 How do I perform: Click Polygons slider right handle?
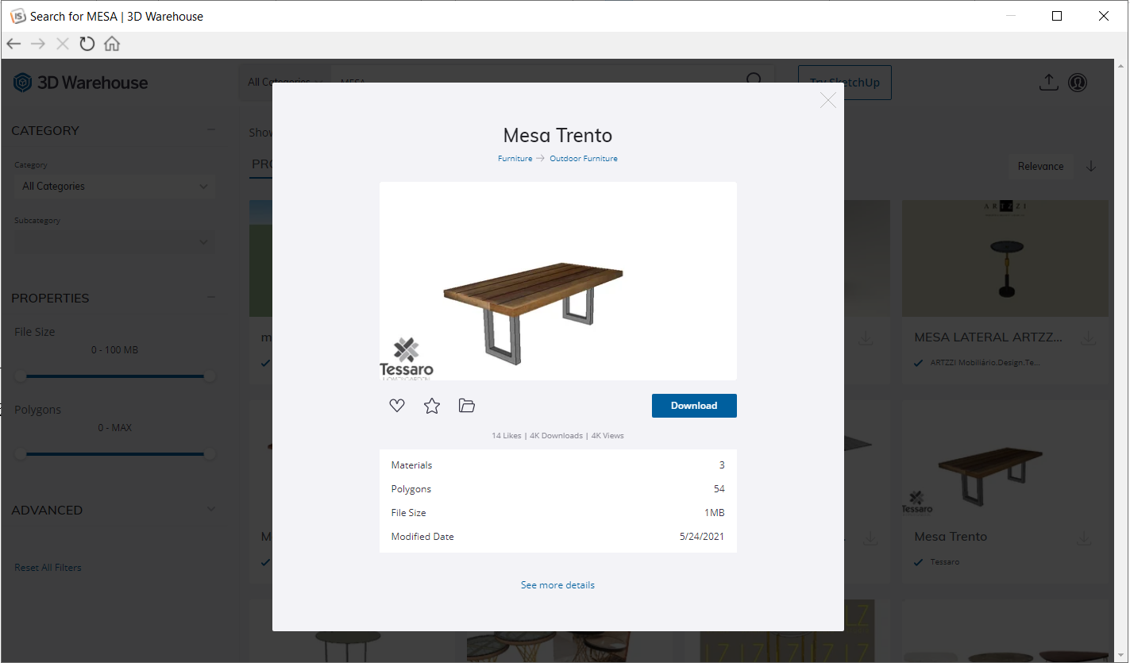(x=210, y=454)
